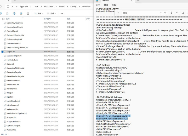The width and height of the screenshot is (188, 136).
Task: Click the search magnifier icon in find bar
Action: point(165,13)
